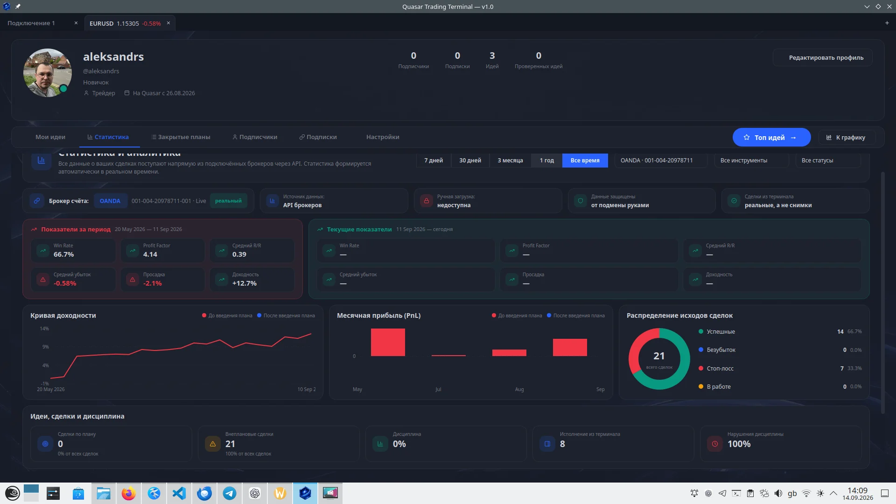Viewport: 896px width, 504px height.
Task: Switch to the Закрытые планы tab
Action: coord(181,137)
